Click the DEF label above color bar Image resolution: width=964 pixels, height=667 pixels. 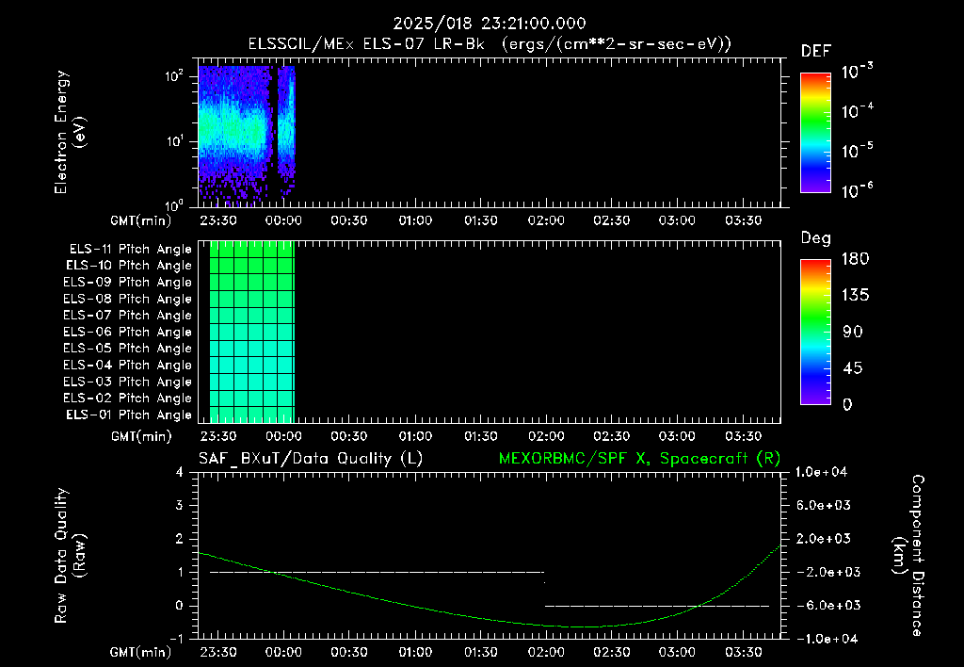pos(816,52)
